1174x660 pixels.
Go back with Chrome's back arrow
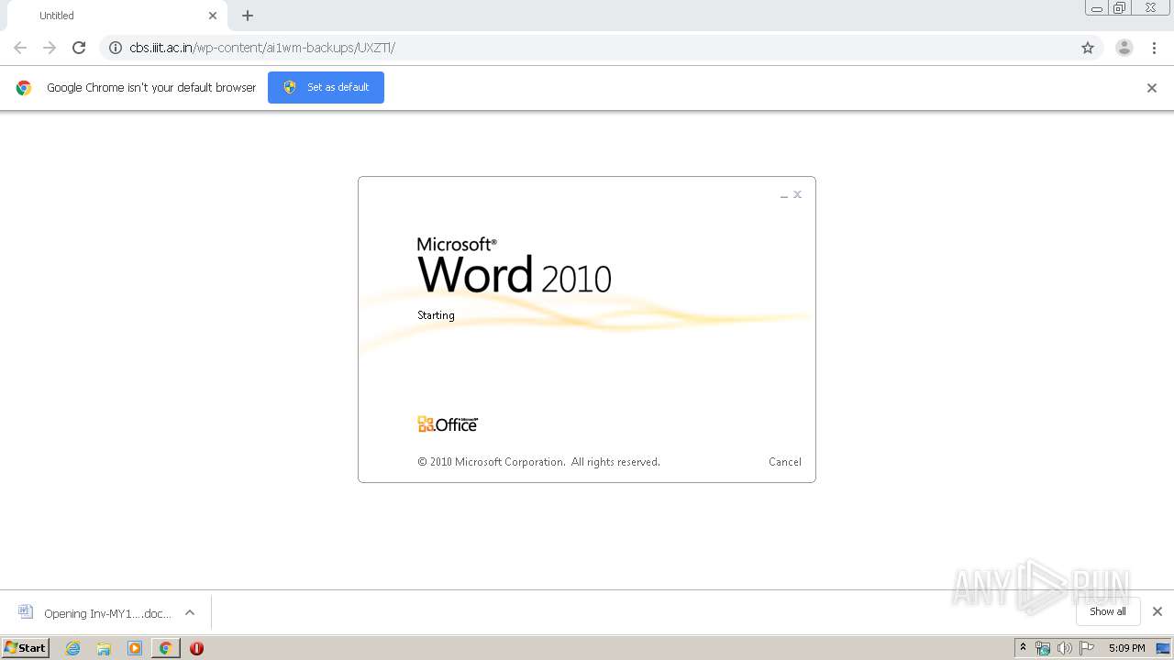click(x=20, y=48)
